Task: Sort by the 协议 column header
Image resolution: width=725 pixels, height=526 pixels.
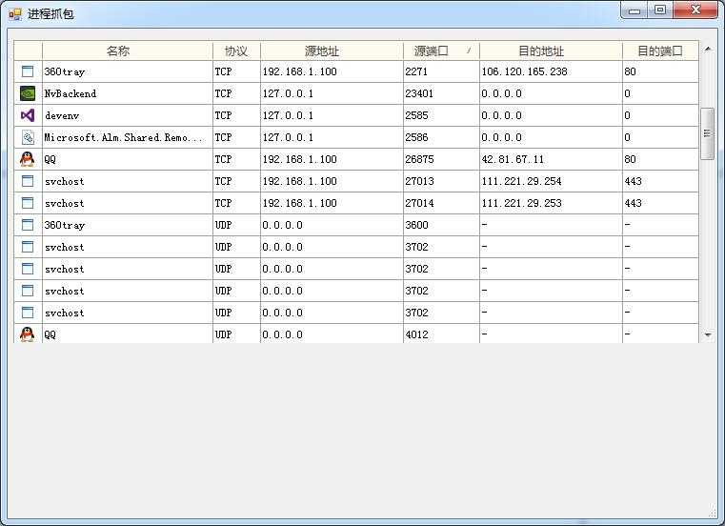Action: [x=236, y=51]
